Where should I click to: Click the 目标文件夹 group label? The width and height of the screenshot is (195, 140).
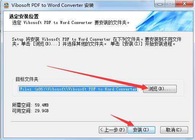tap(27, 79)
